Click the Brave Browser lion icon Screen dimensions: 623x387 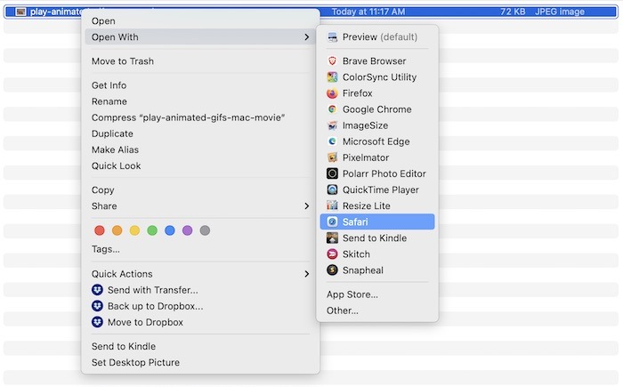332,60
